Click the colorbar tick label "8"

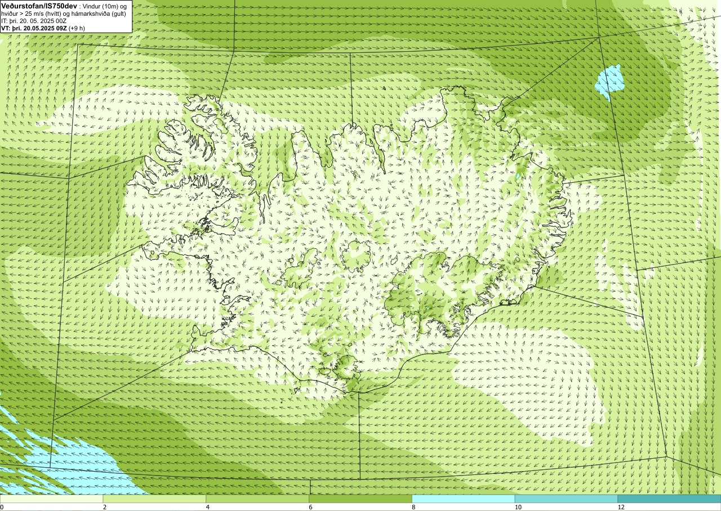point(414,507)
